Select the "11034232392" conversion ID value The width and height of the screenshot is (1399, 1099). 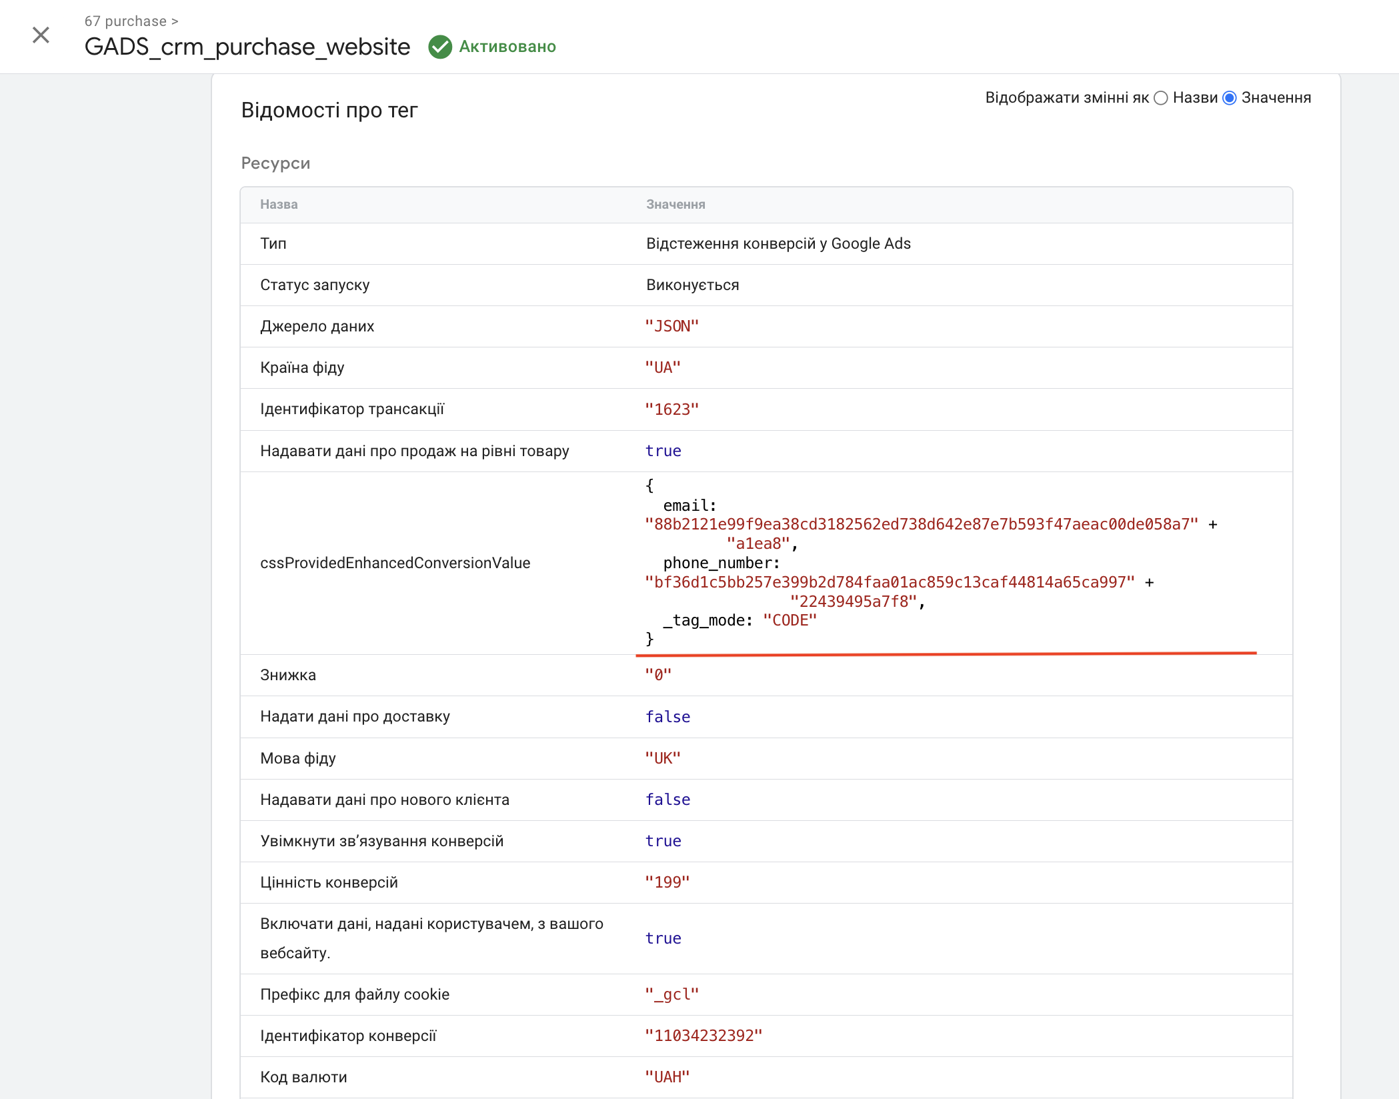click(704, 1036)
